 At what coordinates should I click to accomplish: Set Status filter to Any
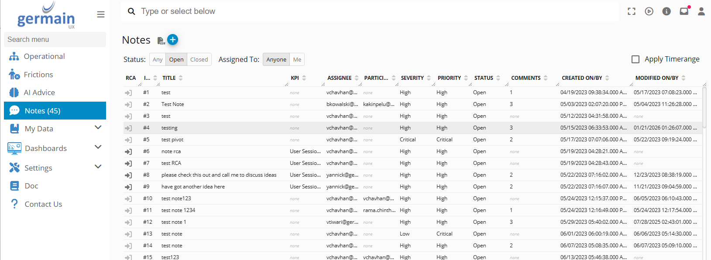158,59
